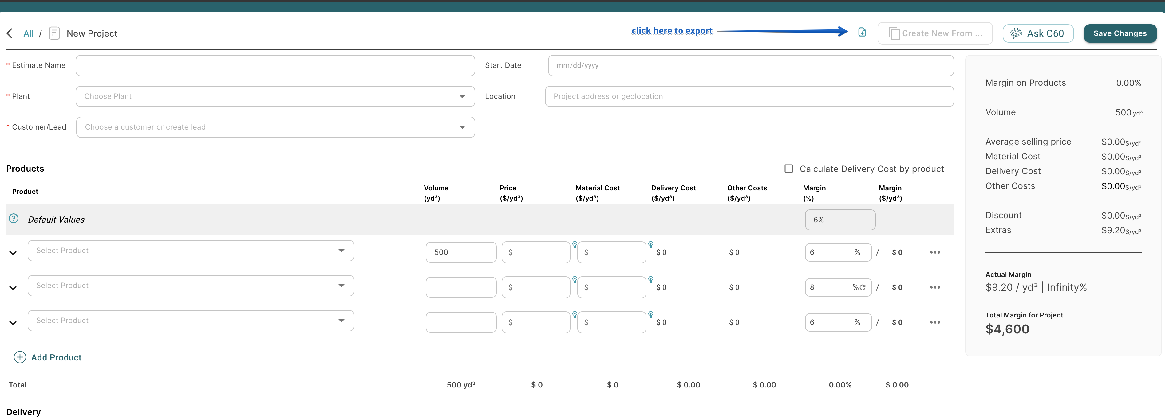Screen dimensions: 1165x420
Task: Reset margin using refresh icon in second row
Action: (863, 287)
